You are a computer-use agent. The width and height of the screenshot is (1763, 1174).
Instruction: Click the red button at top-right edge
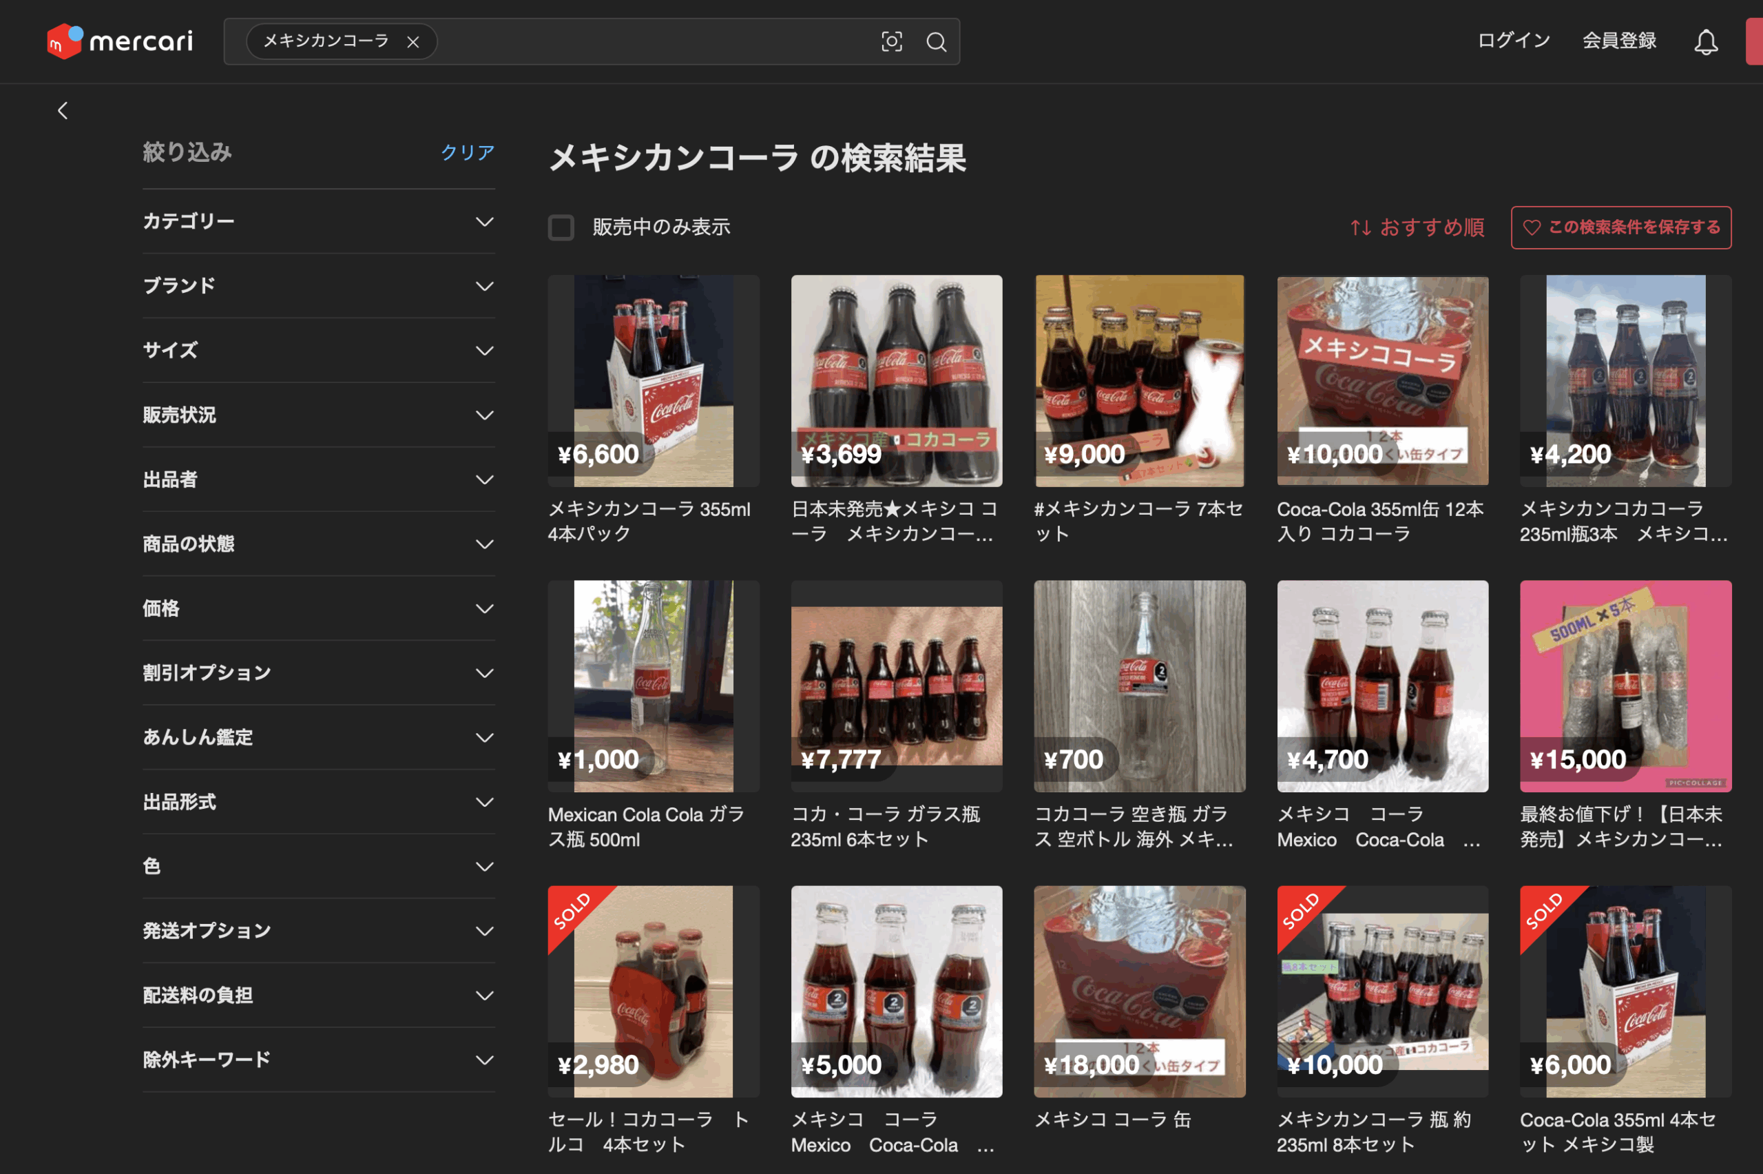pos(1754,42)
